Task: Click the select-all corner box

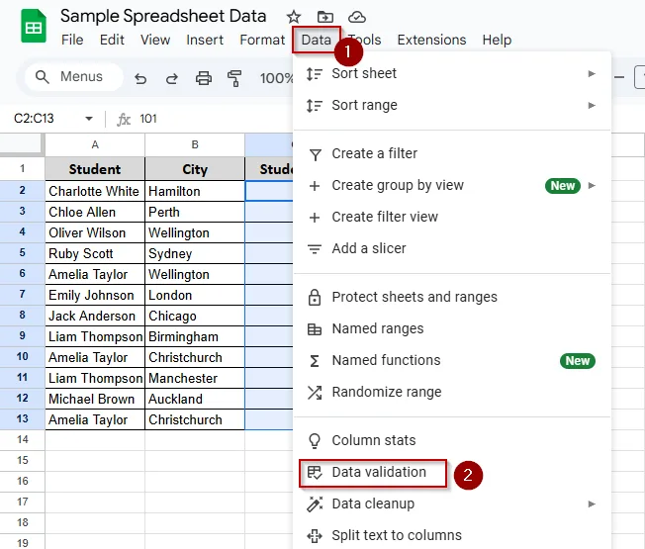Action: (x=22, y=144)
